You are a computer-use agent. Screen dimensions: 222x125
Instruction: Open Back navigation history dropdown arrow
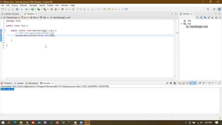pos(116,9)
